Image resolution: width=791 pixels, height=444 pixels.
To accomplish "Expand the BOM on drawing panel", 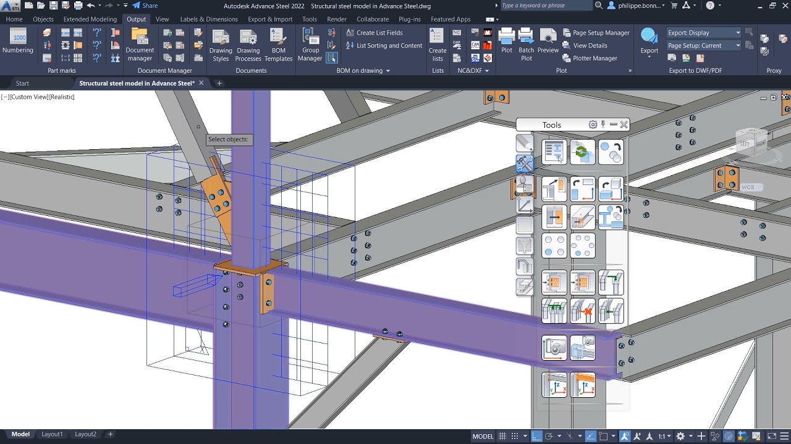I will pos(363,70).
